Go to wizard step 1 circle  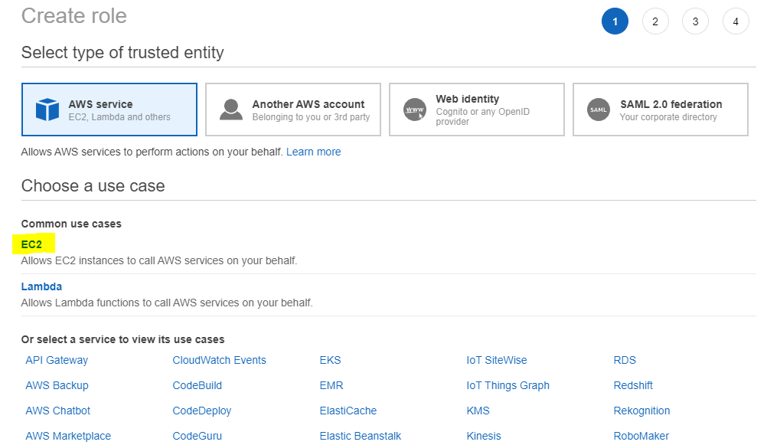615,21
